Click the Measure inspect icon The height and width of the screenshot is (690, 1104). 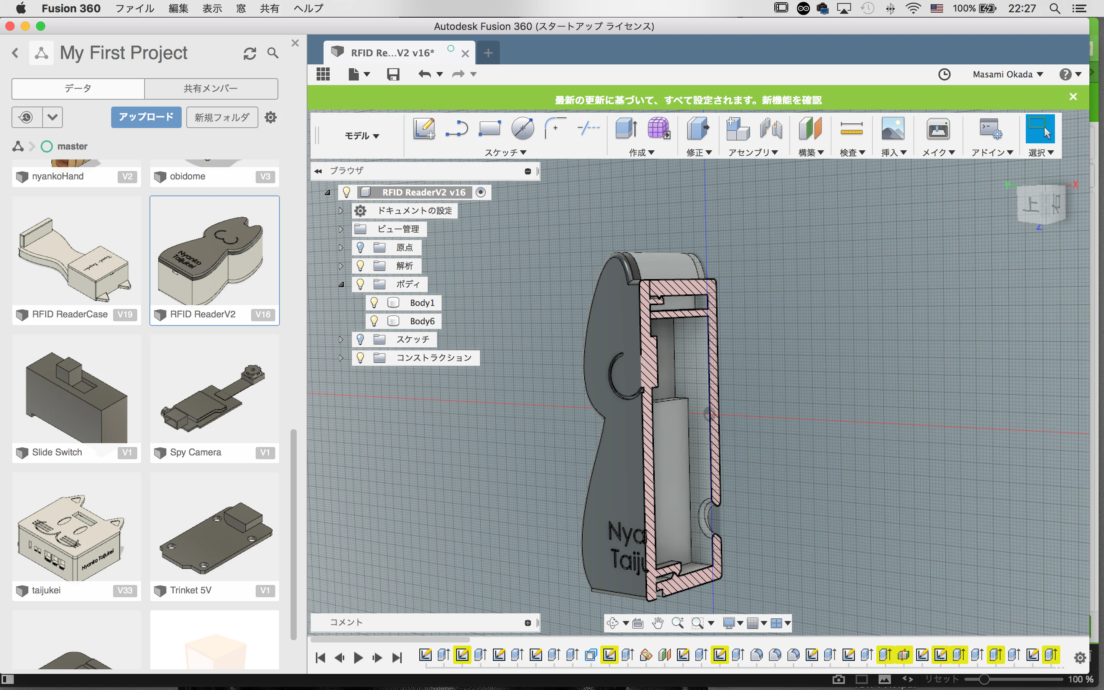(x=851, y=128)
